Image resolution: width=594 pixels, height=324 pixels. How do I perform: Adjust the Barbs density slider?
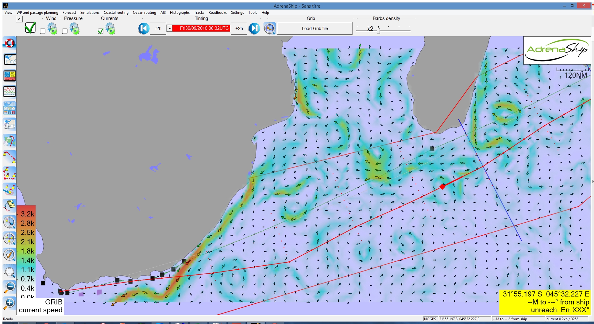coord(378,30)
